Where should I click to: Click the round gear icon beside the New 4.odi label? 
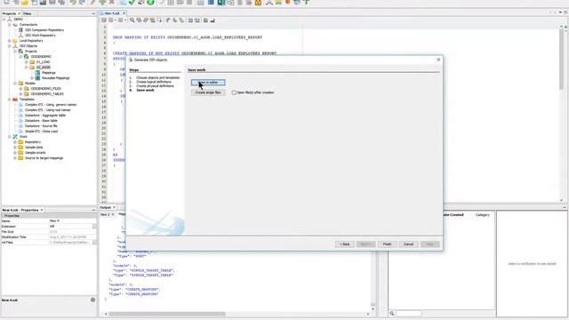(x=92, y=300)
